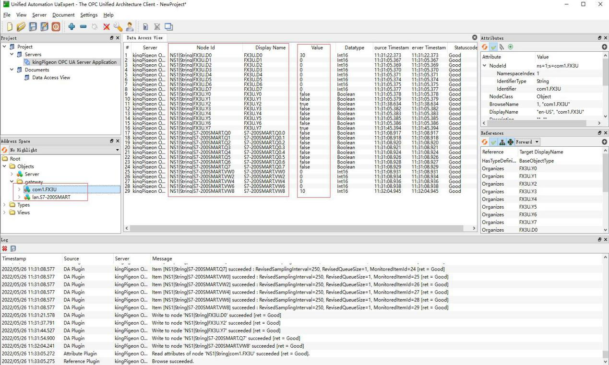Float the Project panel
Screen dimensions: 609x365
point(112,37)
